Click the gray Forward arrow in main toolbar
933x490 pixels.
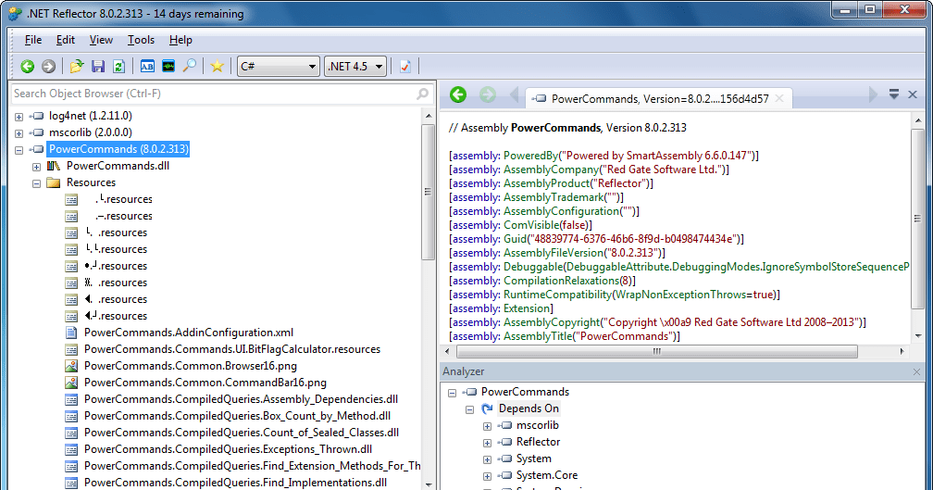[48, 66]
